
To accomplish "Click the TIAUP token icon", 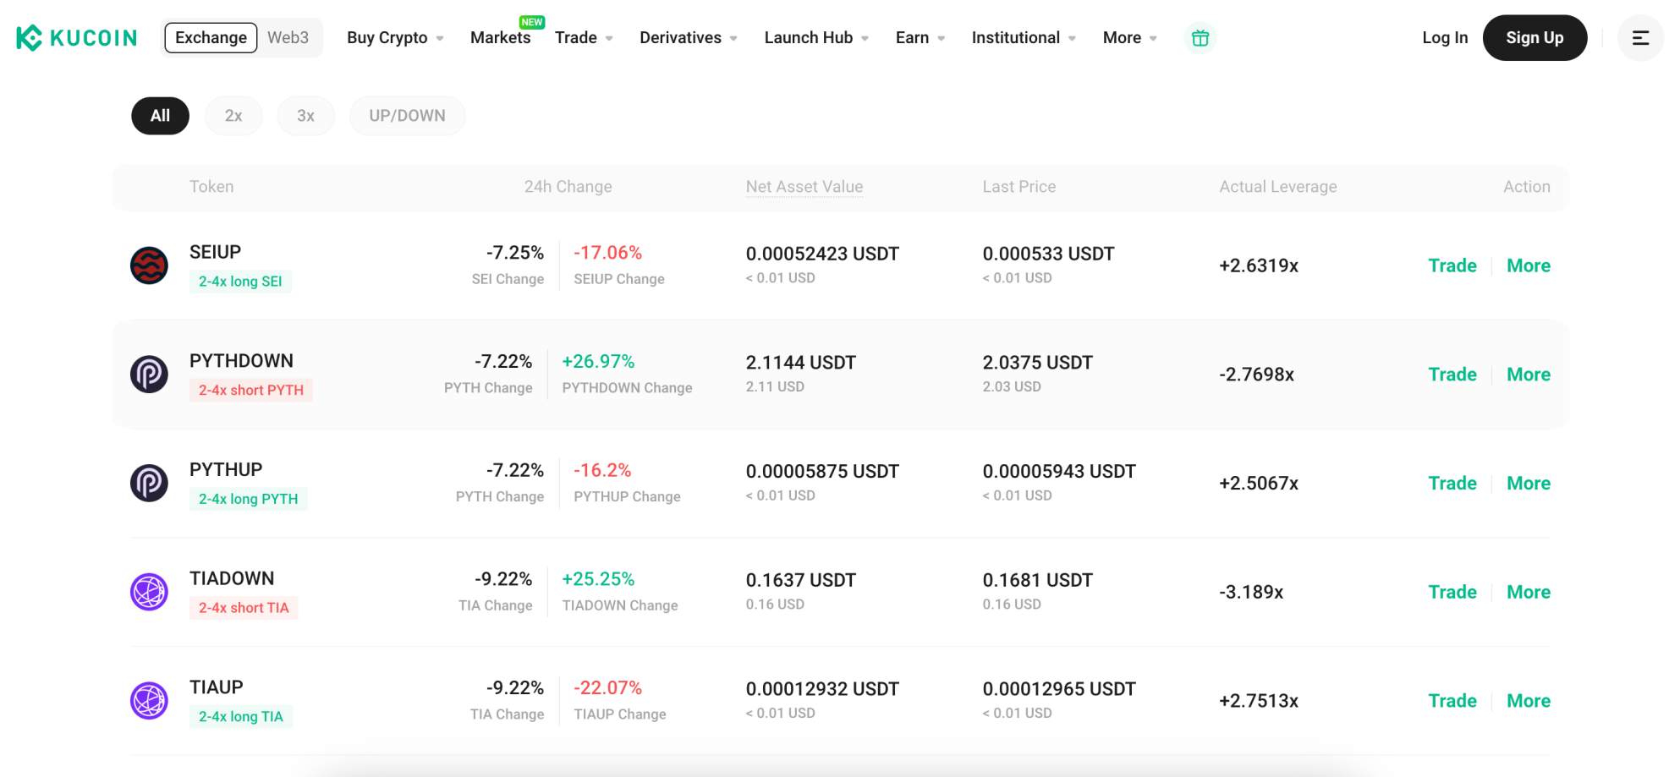I will click(149, 699).
